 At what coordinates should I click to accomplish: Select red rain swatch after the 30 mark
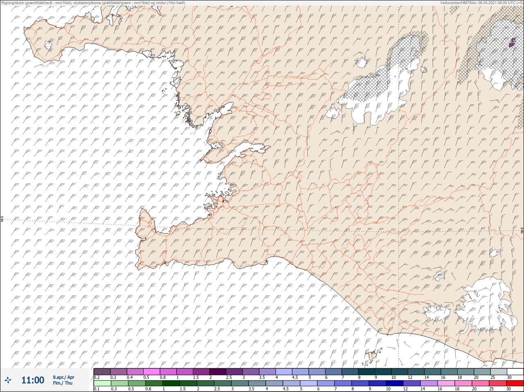tap(516, 383)
